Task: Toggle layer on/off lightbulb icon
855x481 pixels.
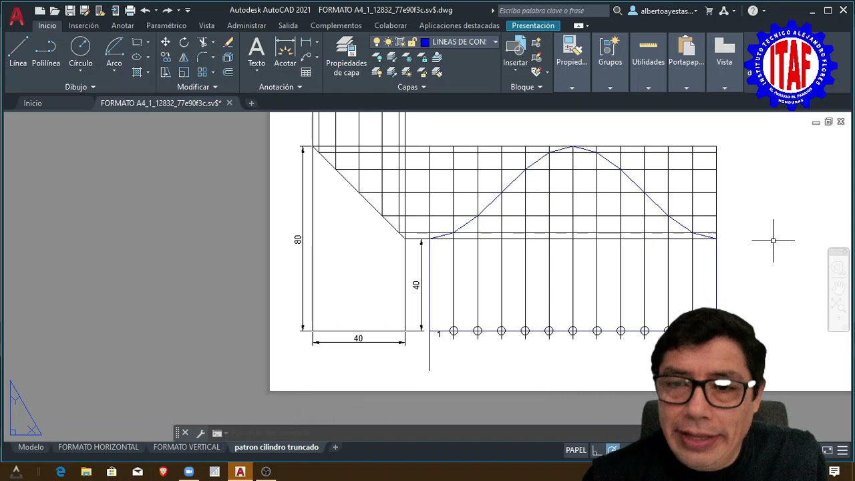Action: click(x=377, y=42)
